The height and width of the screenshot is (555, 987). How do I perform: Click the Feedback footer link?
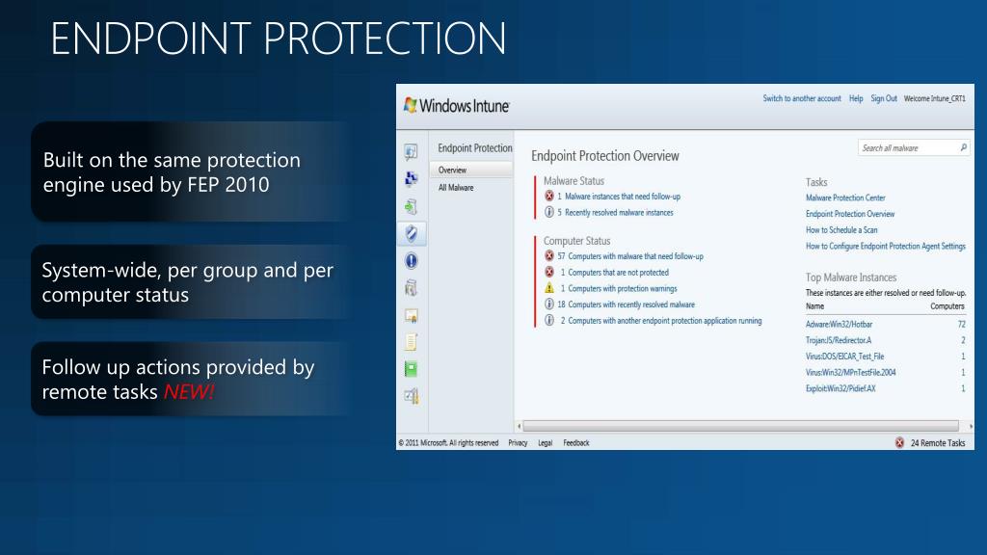point(576,443)
